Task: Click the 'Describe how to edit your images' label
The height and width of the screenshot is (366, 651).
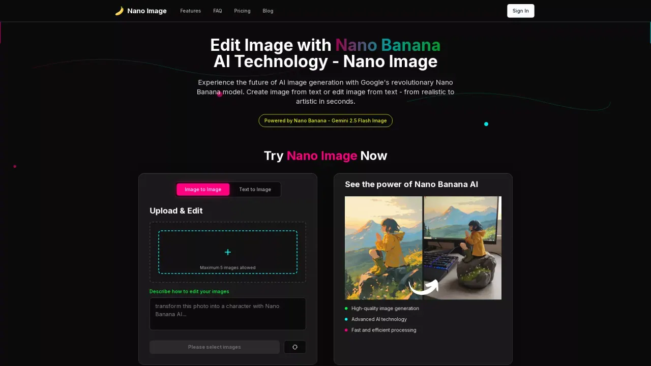Action: (189, 291)
